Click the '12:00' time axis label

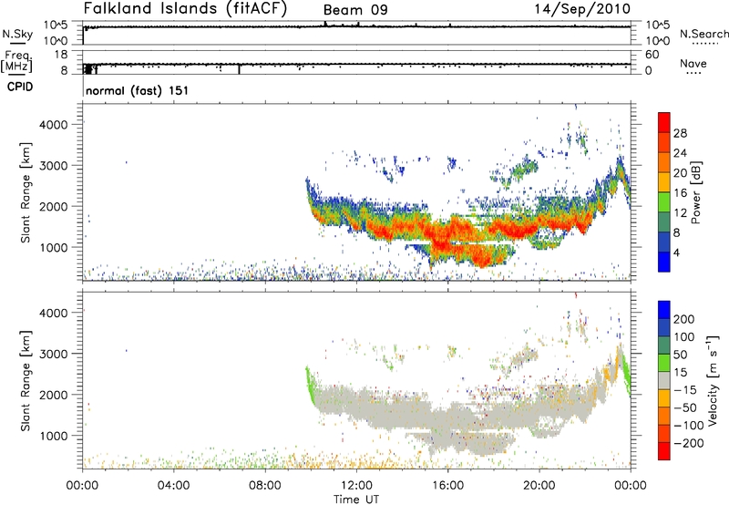[x=356, y=486]
